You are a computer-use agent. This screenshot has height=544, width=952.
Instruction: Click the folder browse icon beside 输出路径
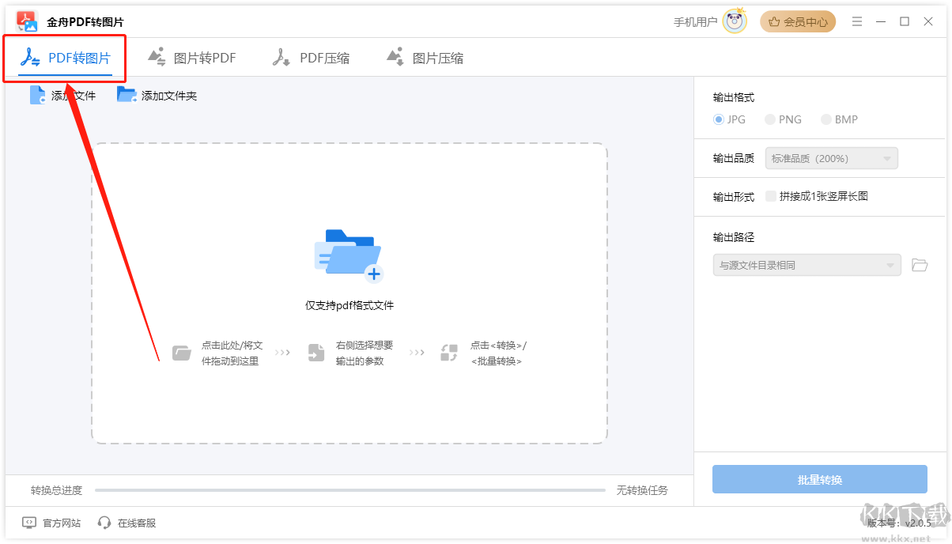click(x=920, y=265)
